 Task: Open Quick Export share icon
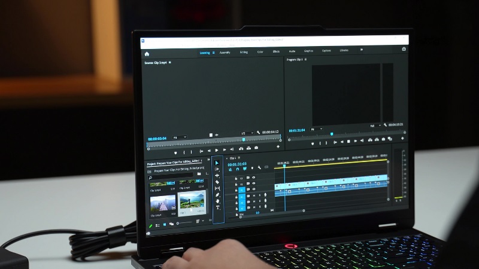point(404,49)
